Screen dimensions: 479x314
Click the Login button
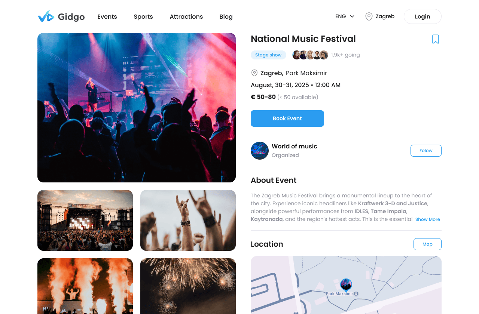pyautogui.click(x=422, y=16)
